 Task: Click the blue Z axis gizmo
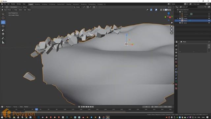[168, 13]
